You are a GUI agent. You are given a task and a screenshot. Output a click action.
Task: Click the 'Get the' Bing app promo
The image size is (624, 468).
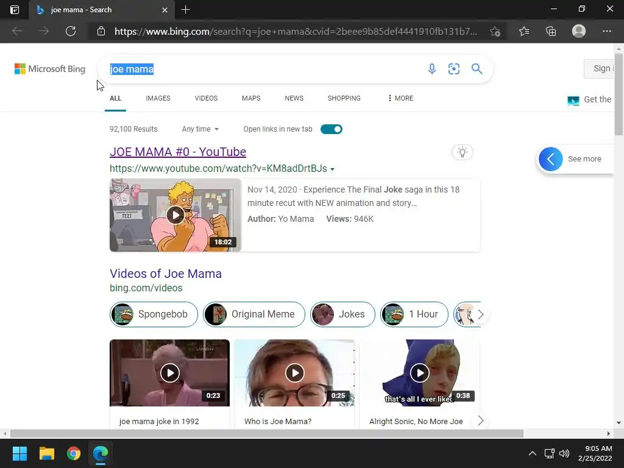click(x=590, y=100)
